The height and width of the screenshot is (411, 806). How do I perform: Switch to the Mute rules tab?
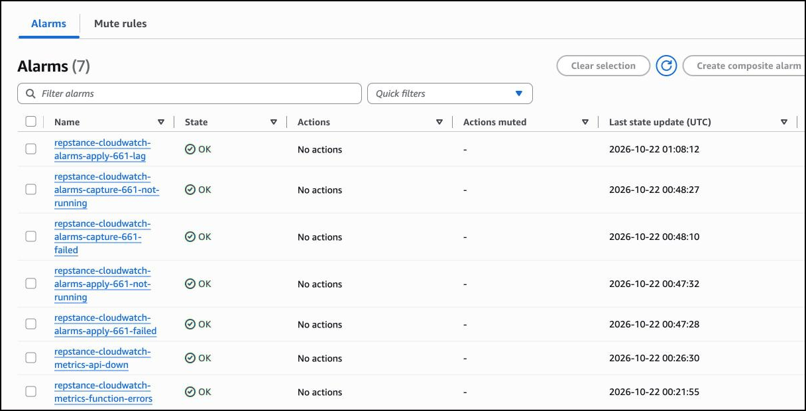tap(121, 23)
